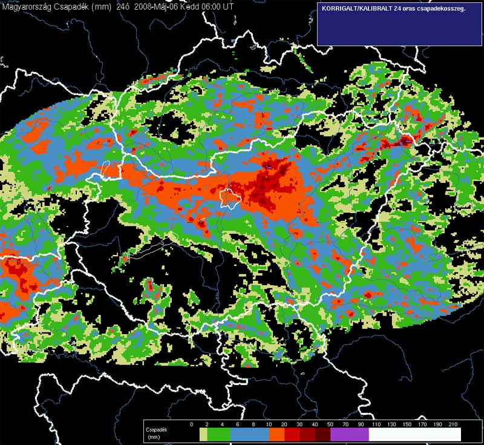Click the 'Csapadék (mm)' legend label
Image resolution: width=484 pixels, height=445 pixels.
coord(155,432)
